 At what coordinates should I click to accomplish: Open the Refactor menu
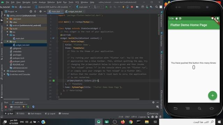tap(51, 2)
